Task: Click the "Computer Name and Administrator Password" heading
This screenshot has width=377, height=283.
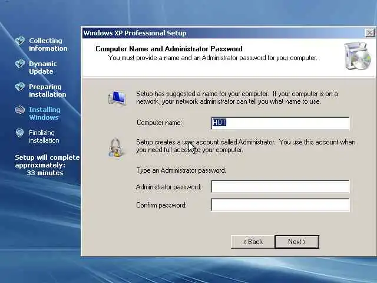Action: [169, 49]
